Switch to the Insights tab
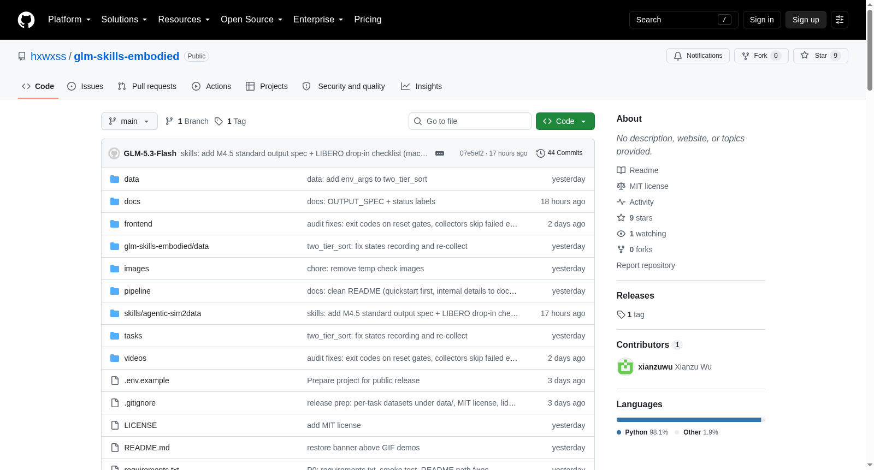 421,86
